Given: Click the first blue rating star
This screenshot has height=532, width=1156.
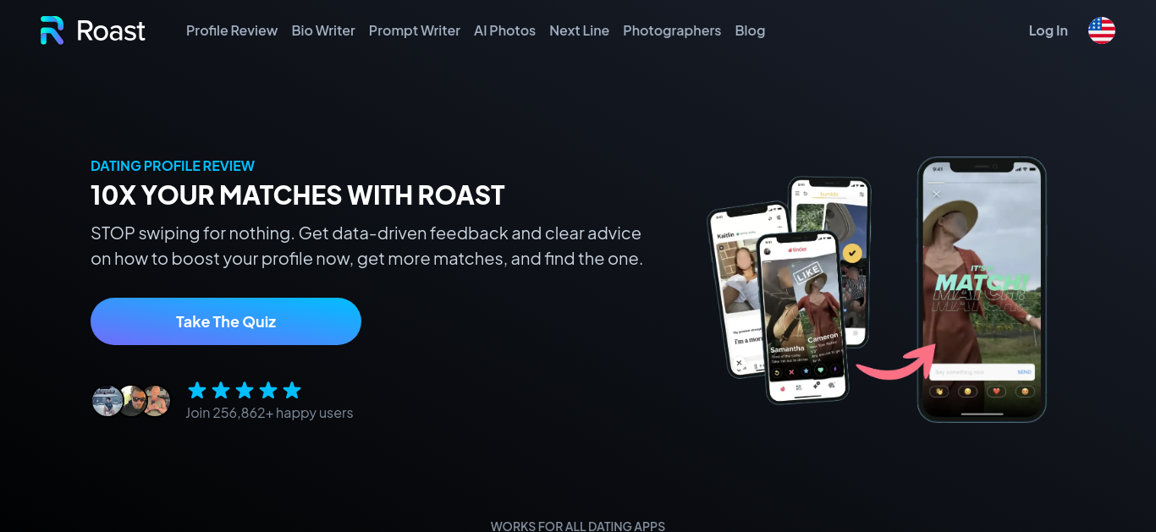Looking at the screenshot, I should point(197,390).
